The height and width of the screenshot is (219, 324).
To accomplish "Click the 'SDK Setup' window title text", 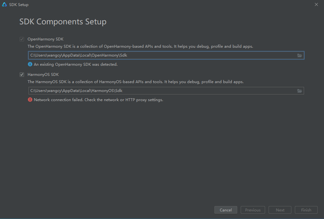I will point(19,4).
